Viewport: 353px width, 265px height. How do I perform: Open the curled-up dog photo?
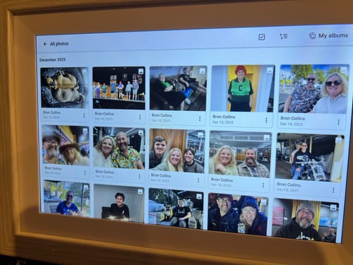[64, 88]
